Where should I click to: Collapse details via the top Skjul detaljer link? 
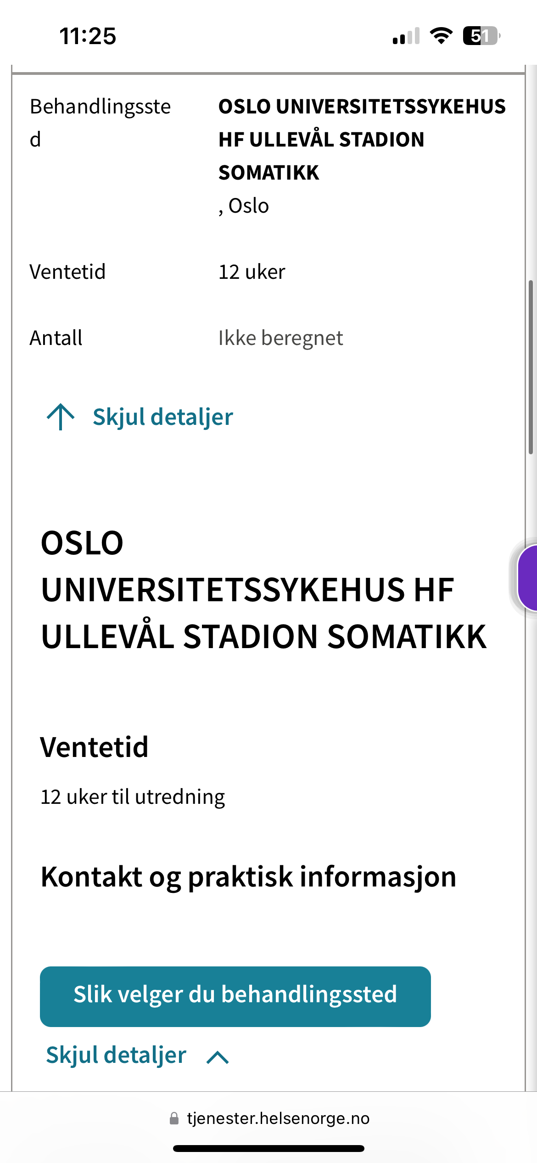tap(162, 417)
